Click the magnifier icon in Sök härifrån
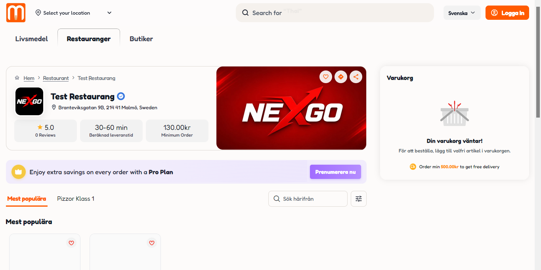Image resolution: width=541 pixels, height=270 pixels. click(277, 199)
